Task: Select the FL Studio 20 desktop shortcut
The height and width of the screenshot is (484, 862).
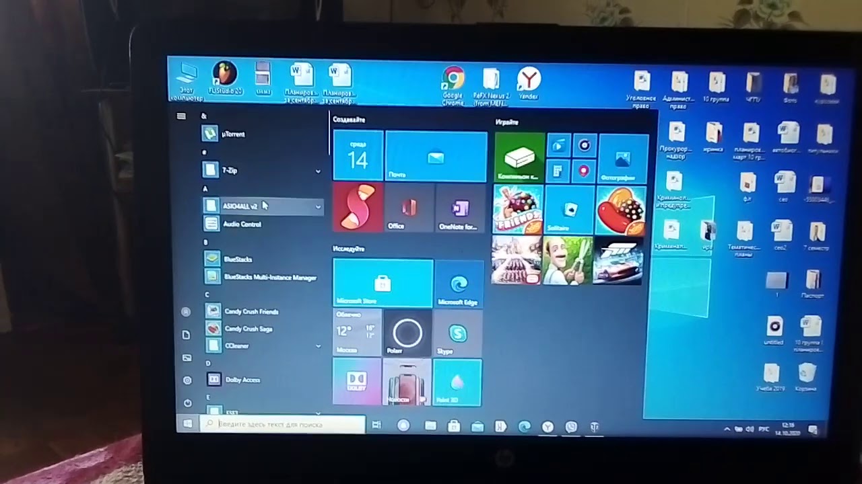Action: (225, 78)
